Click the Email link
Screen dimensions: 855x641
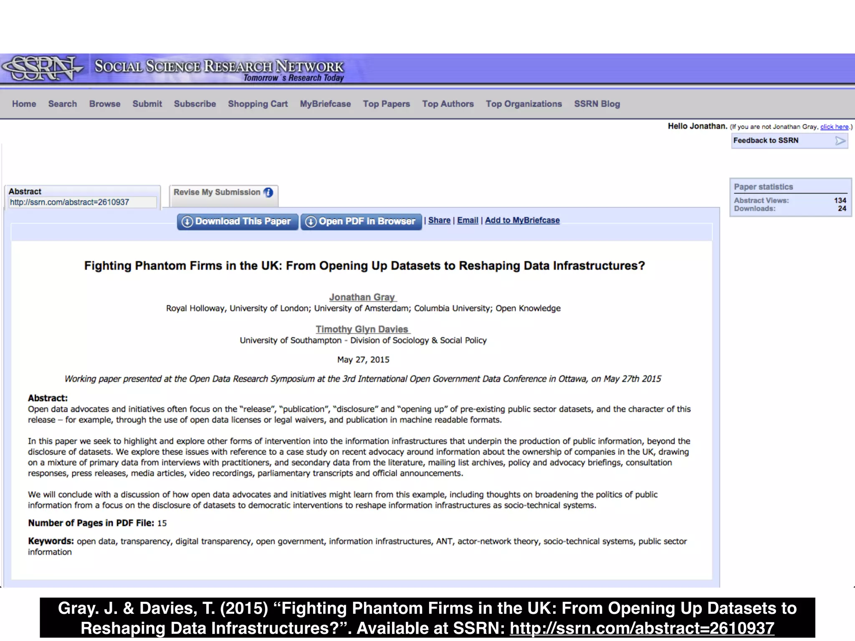[468, 220]
